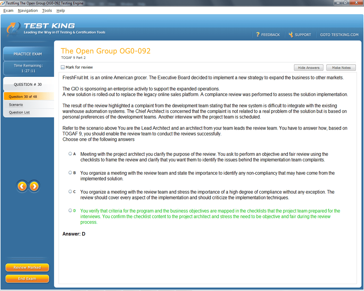364x291 pixels.
Task: Select answer option A radio button
Action: pyautogui.click(x=70, y=154)
